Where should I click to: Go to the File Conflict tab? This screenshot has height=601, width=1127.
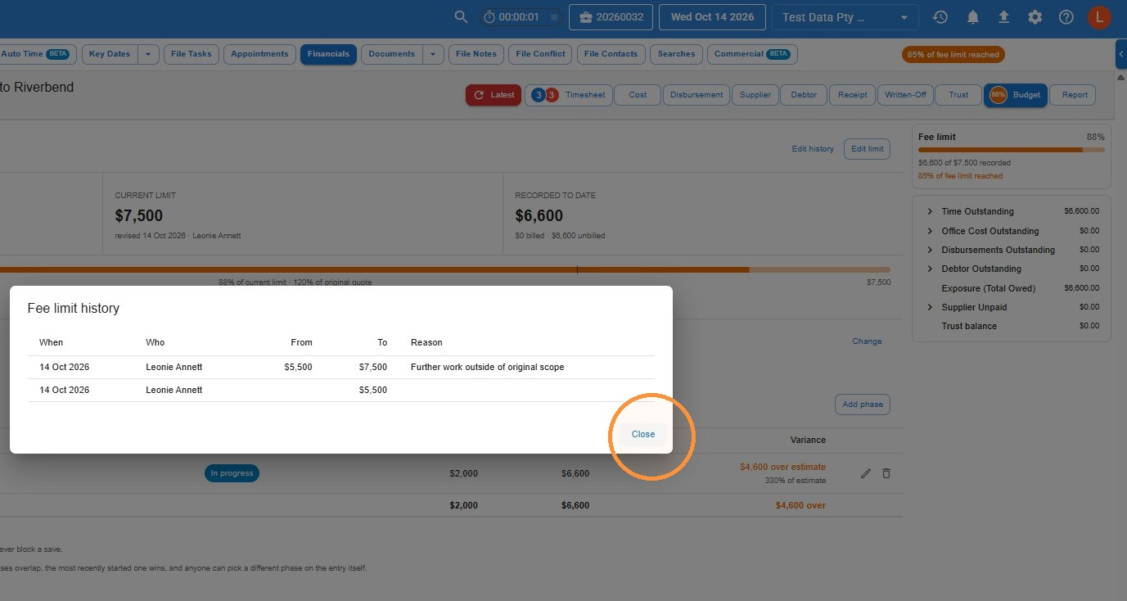click(x=540, y=54)
